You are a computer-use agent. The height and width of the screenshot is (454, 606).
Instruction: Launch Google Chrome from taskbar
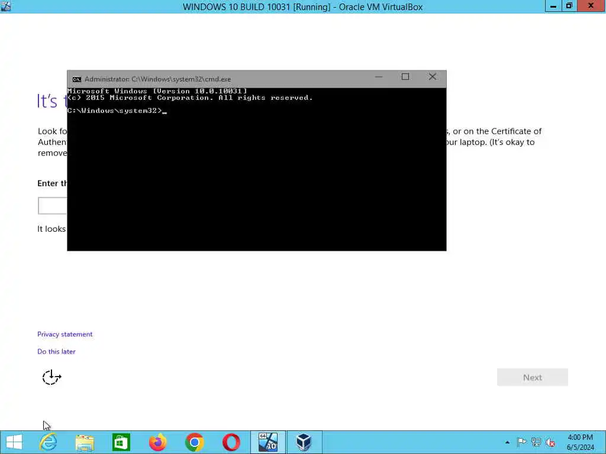tap(194, 442)
